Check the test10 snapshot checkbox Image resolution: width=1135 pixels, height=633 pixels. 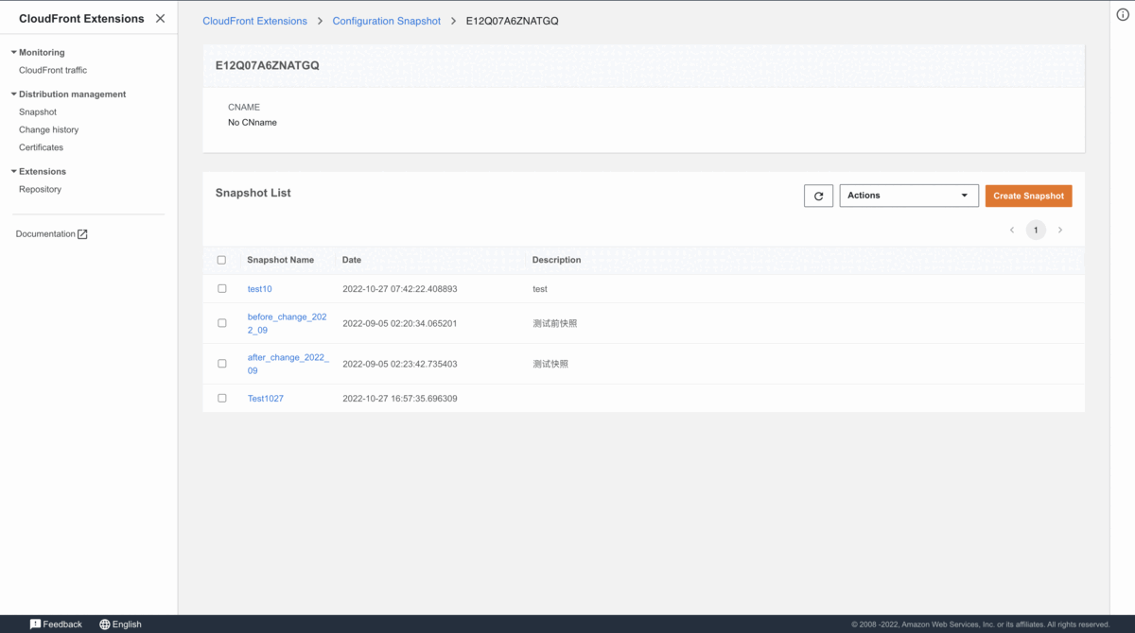click(222, 289)
